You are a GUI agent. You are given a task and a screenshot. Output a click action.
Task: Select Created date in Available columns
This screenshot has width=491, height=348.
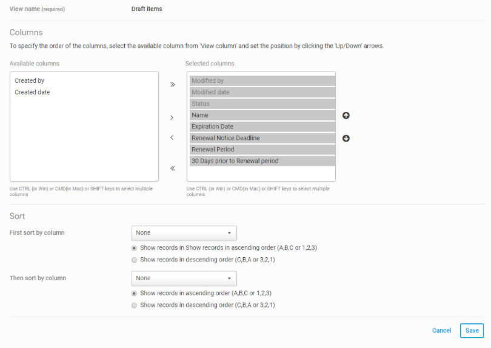pyautogui.click(x=32, y=92)
